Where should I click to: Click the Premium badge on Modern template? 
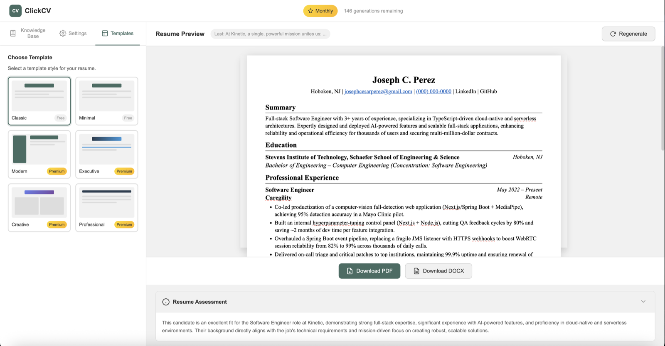tap(57, 171)
